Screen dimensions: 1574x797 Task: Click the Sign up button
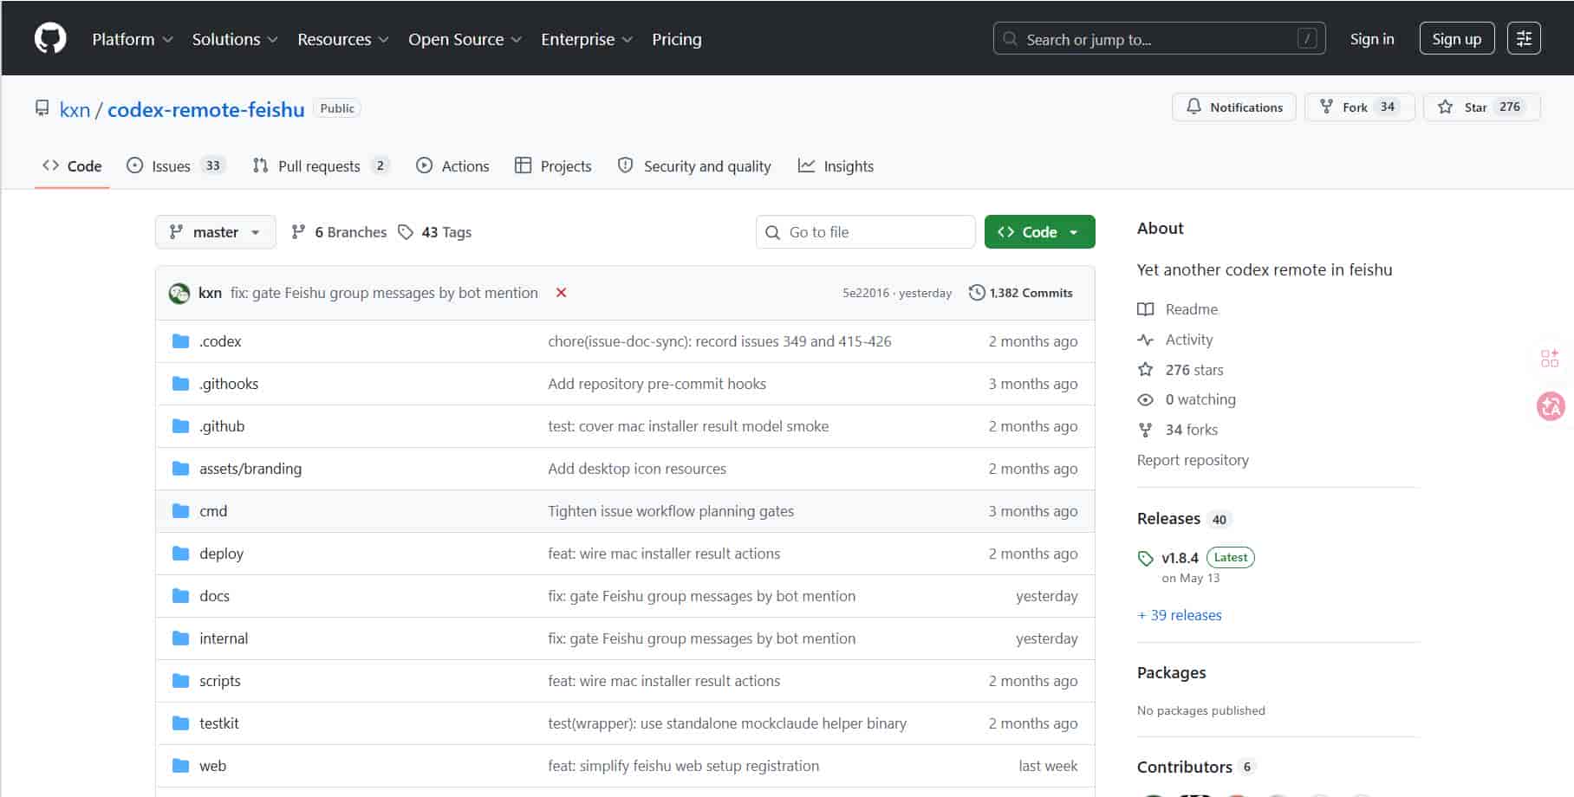(1456, 39)
